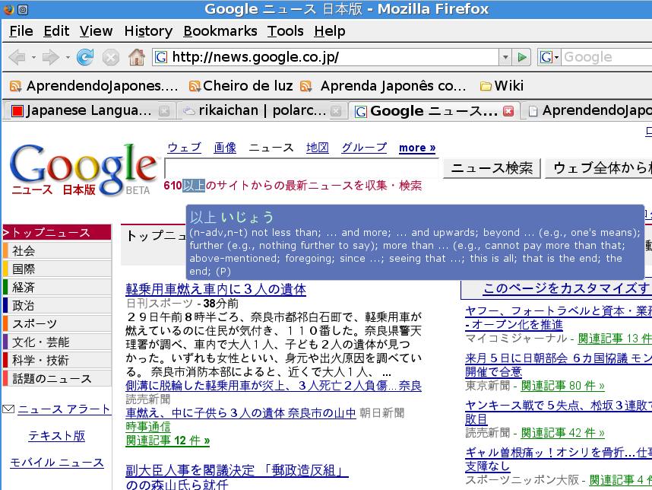Open the Cheiro de luz feed bookmark
This screenshot has height=490, width=652.
[241, 85]
